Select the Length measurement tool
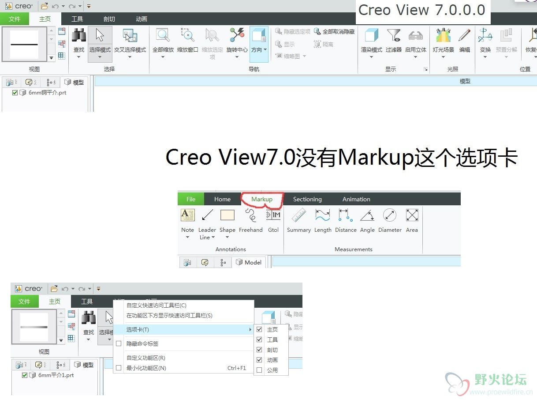The image size is (537, 400). click(323, 215)
